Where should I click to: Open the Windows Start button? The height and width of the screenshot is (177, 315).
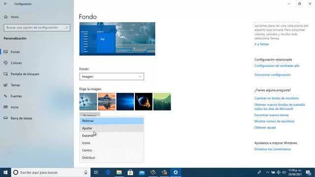click(x=5, y=173)
